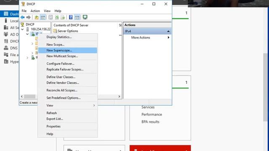Viewport: 269px width, 151px height.
Task: Select the 169.254.156.22 server label
Action: point(41,29)
